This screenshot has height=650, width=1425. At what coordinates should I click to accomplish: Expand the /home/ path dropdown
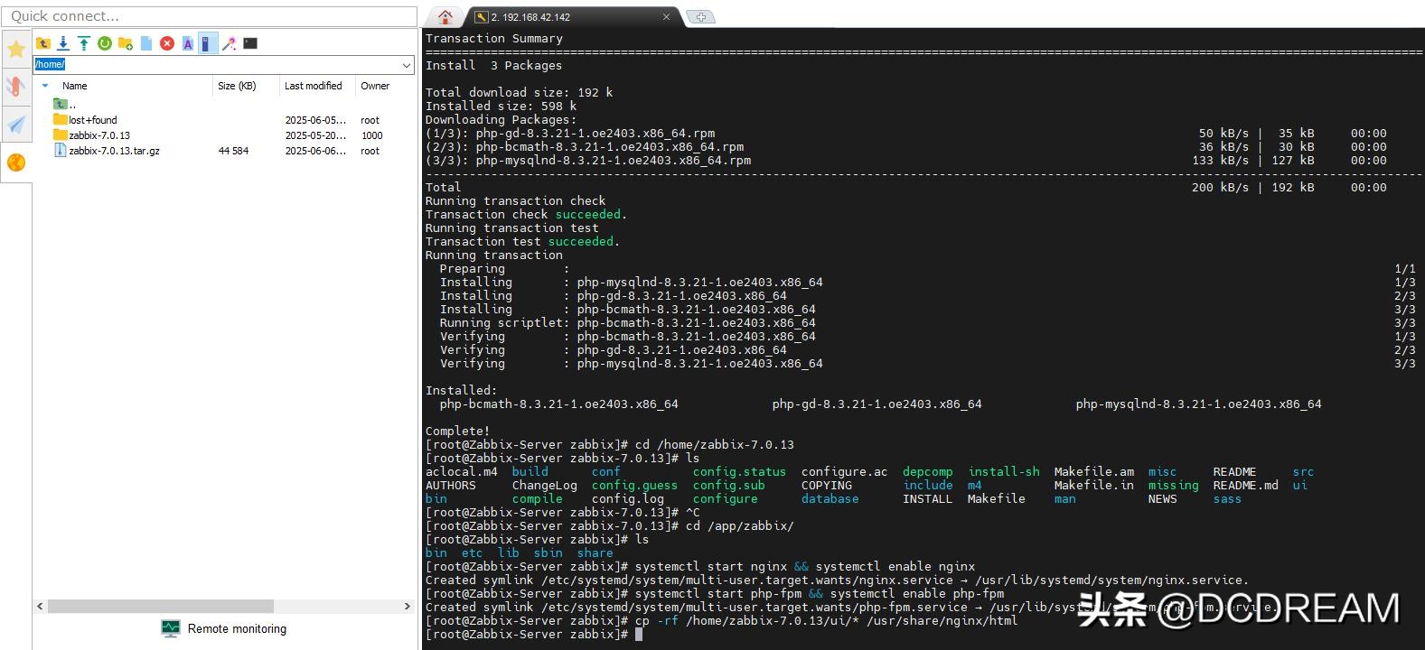click(x=407, y=65)
